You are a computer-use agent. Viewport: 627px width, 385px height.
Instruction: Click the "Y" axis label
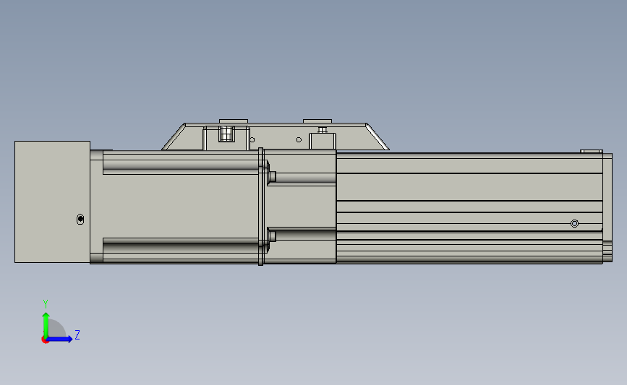click(x=46, y=304)
